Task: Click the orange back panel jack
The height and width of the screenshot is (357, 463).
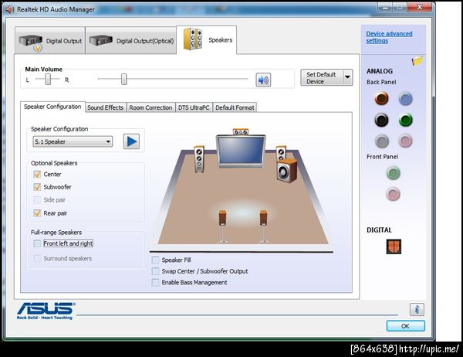Action: pos(381,98)
